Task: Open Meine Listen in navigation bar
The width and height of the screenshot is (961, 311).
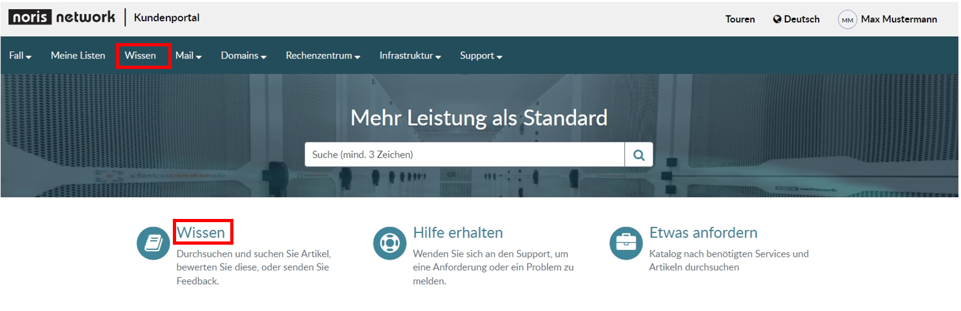Action: coord(78,56)
